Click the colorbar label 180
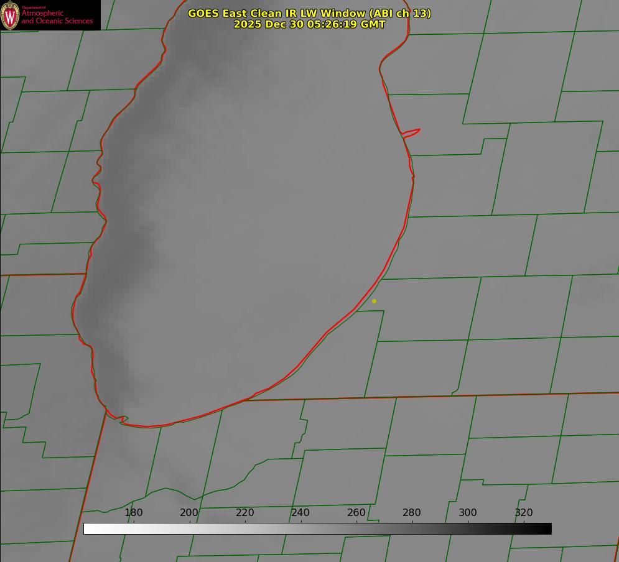Screen dimensions: 619x562 [133, 512]
